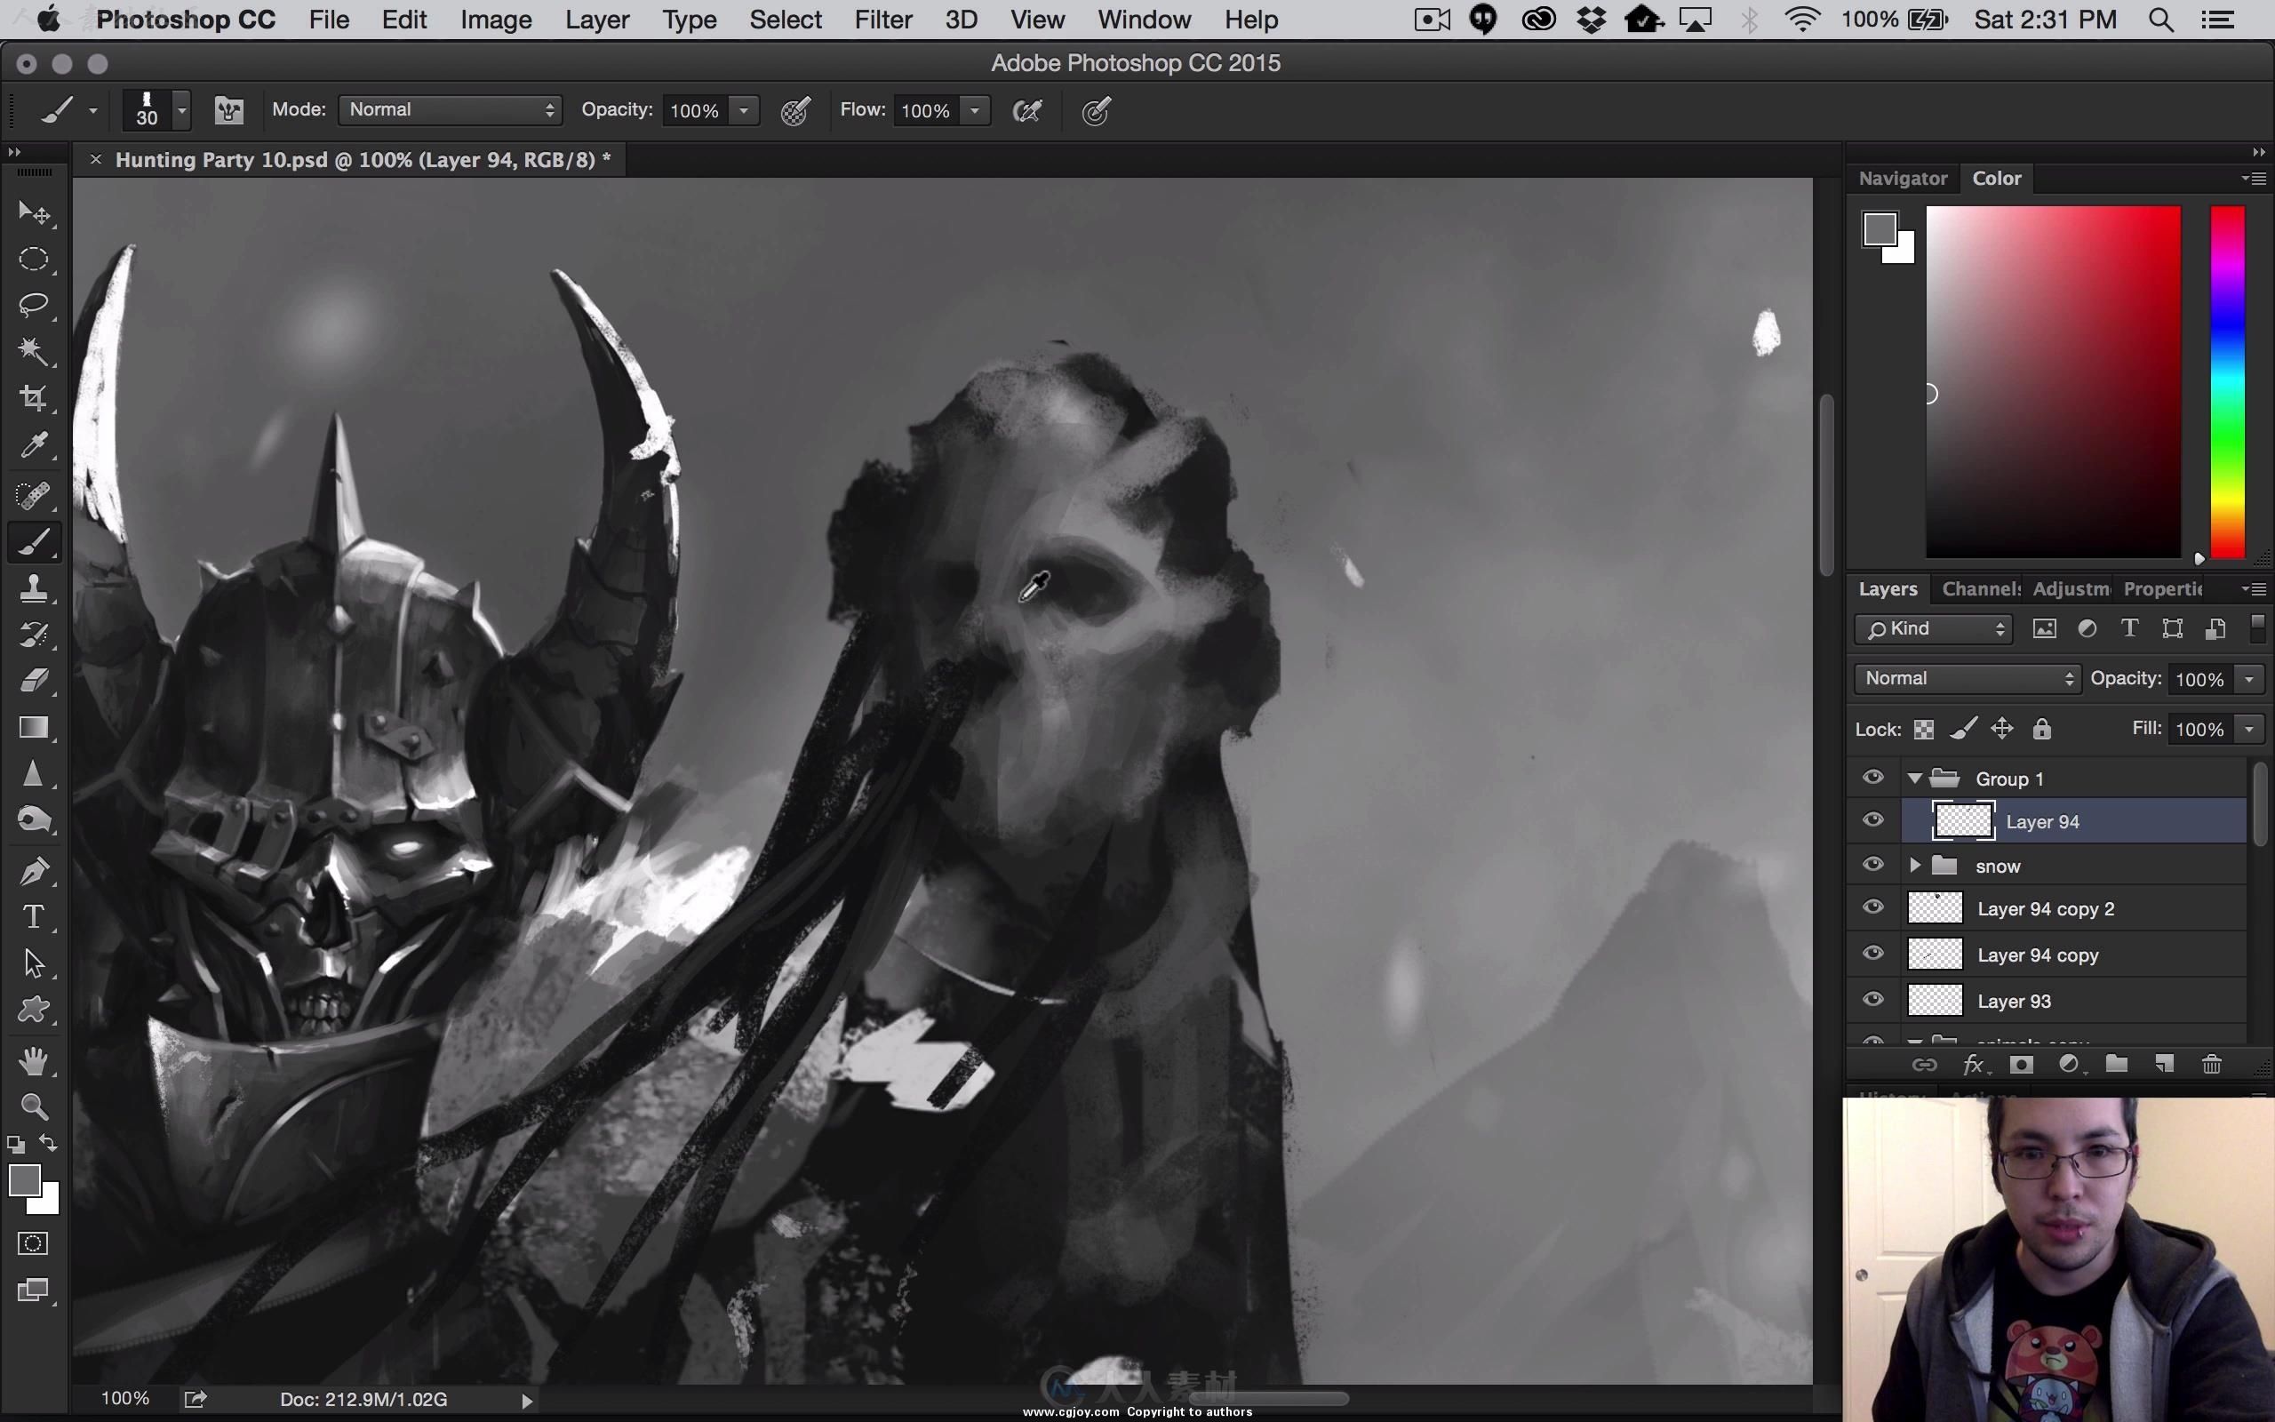
Task: Select the Sharpen tool
Action: 34,774
